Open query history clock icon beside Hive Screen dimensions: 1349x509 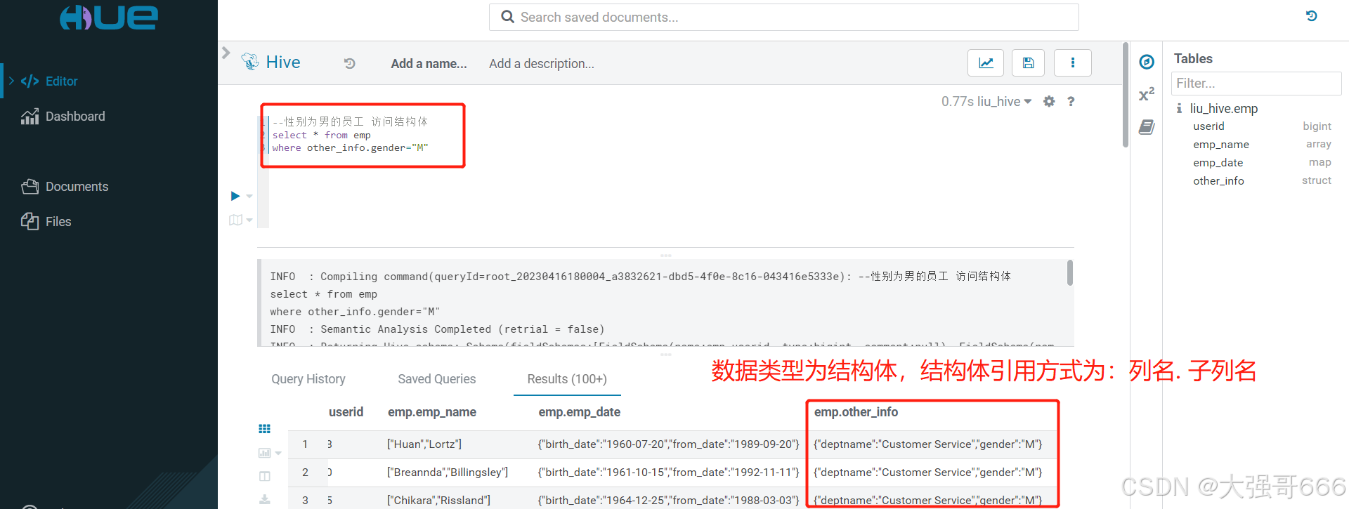coord(349,64)
